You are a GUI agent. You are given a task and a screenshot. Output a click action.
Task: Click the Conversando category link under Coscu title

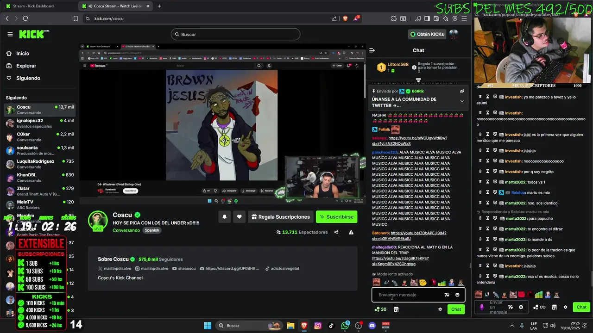tap(126, 230)
